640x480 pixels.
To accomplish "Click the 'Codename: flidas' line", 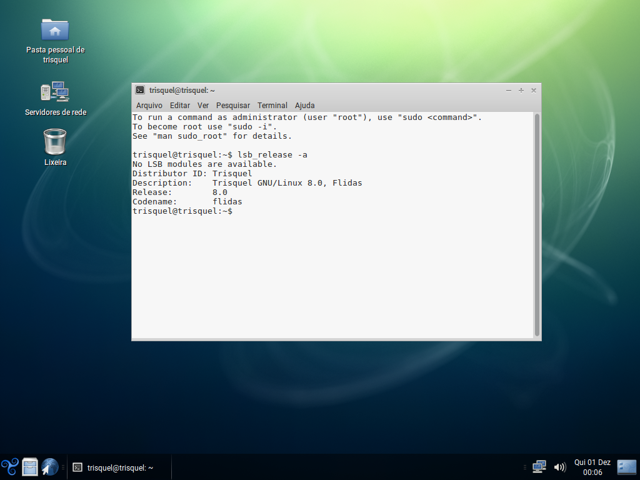I will point(187,202).
